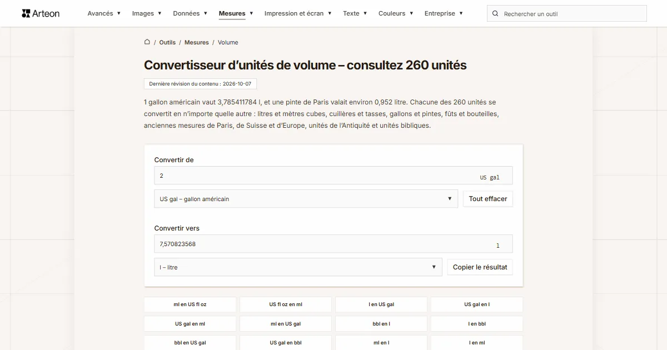Open the Mesures menu
667x350 pixels.
[x=236, y=13]
